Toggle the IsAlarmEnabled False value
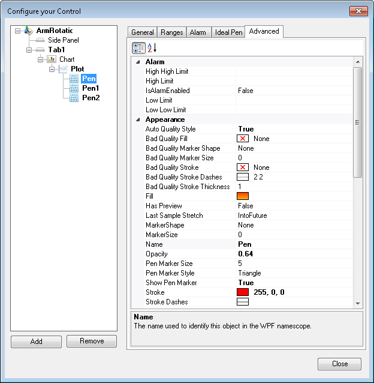 point(246,91)
